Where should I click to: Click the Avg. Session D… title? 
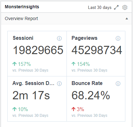33,83
